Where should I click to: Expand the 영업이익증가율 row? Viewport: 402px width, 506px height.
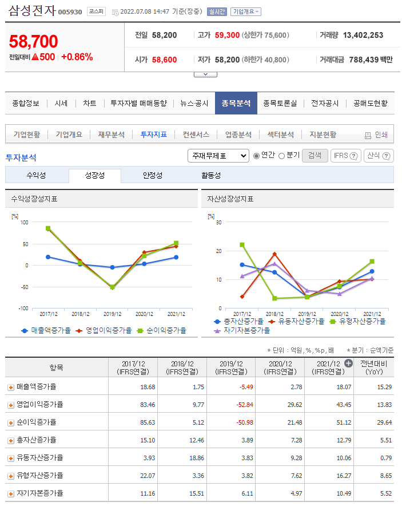click(11, 405)
